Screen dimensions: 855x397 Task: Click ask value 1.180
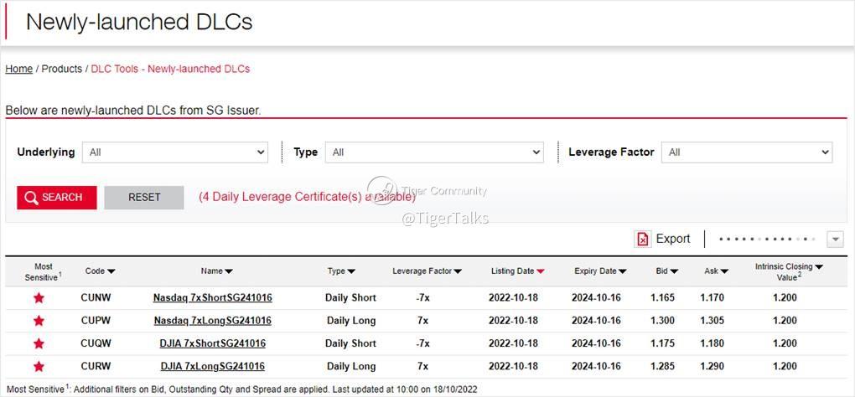pyautogui.click(x=712, y=343)
